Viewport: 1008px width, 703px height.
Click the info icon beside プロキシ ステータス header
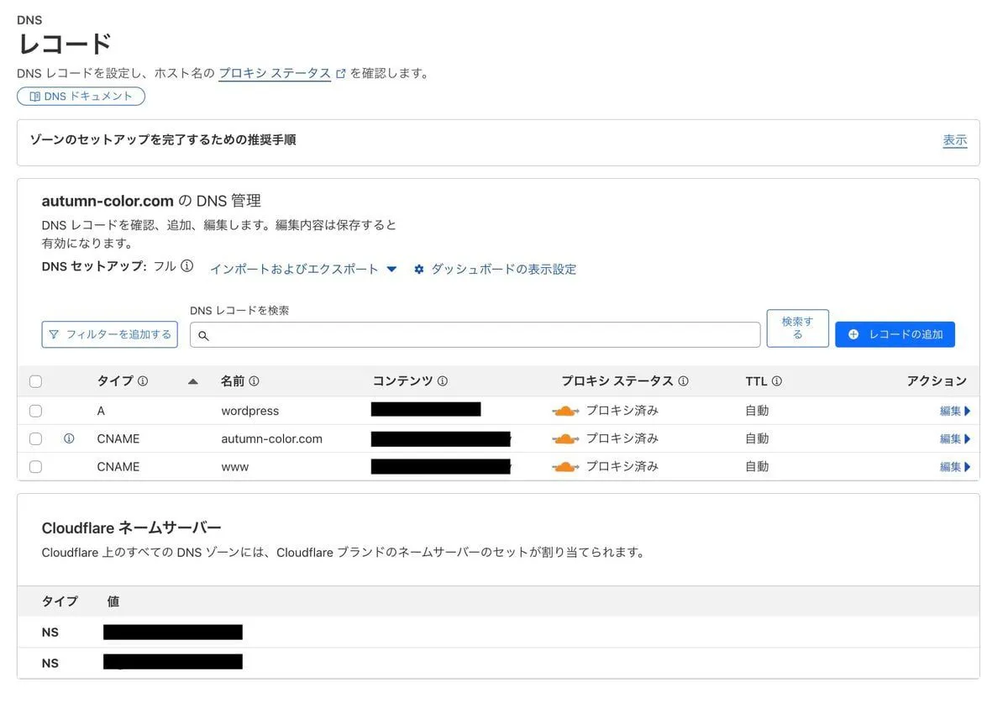(x=683, y=381)
